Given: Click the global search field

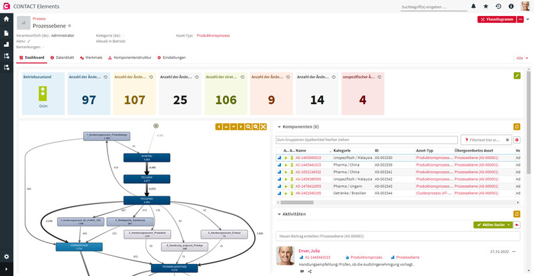Looking at the screenshot, I should [x=433, y=7].
